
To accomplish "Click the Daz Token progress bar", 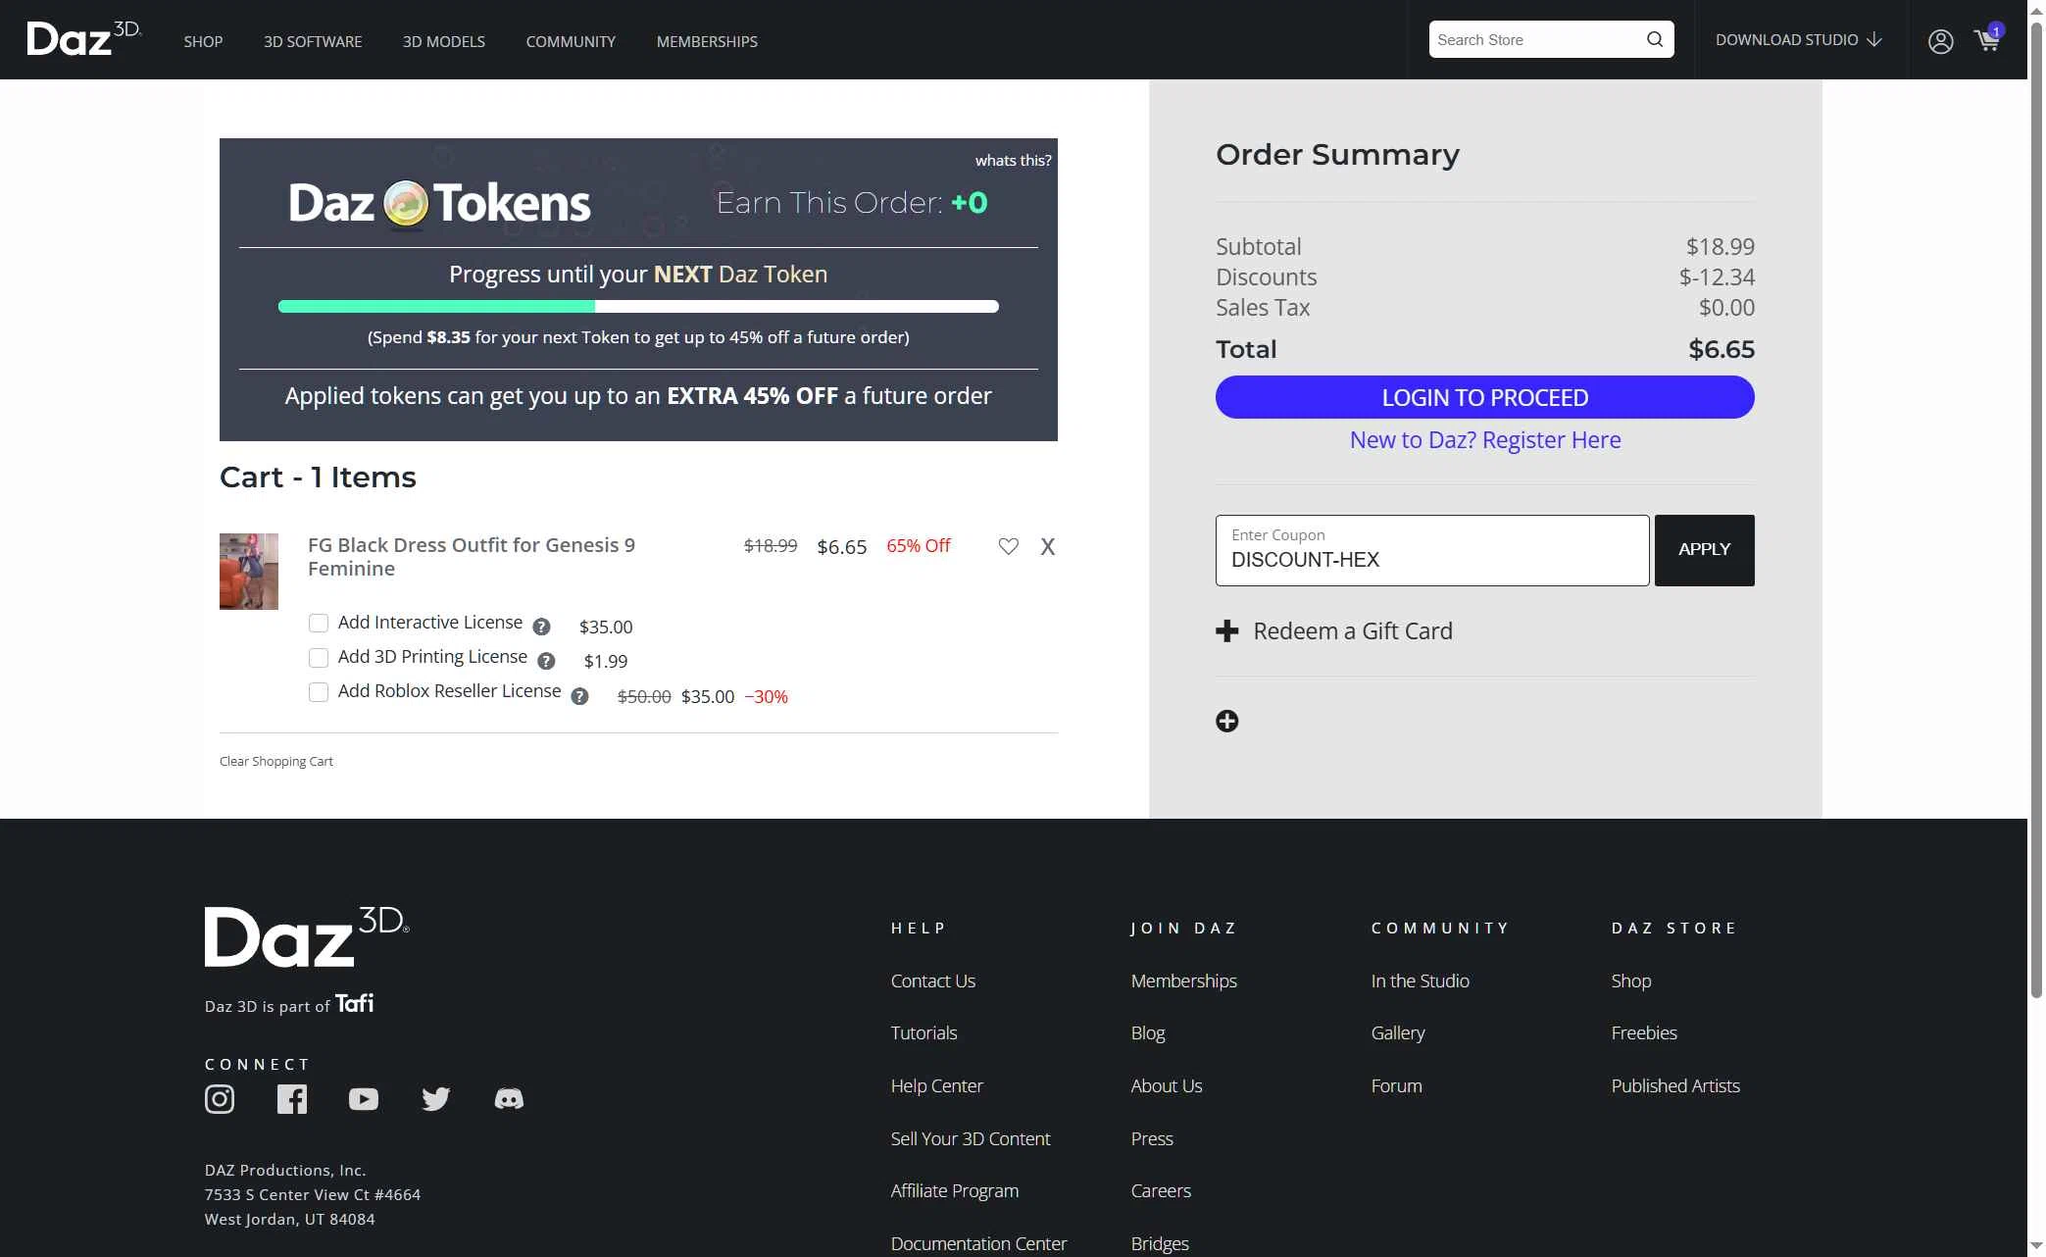I will tap(638, 307).
